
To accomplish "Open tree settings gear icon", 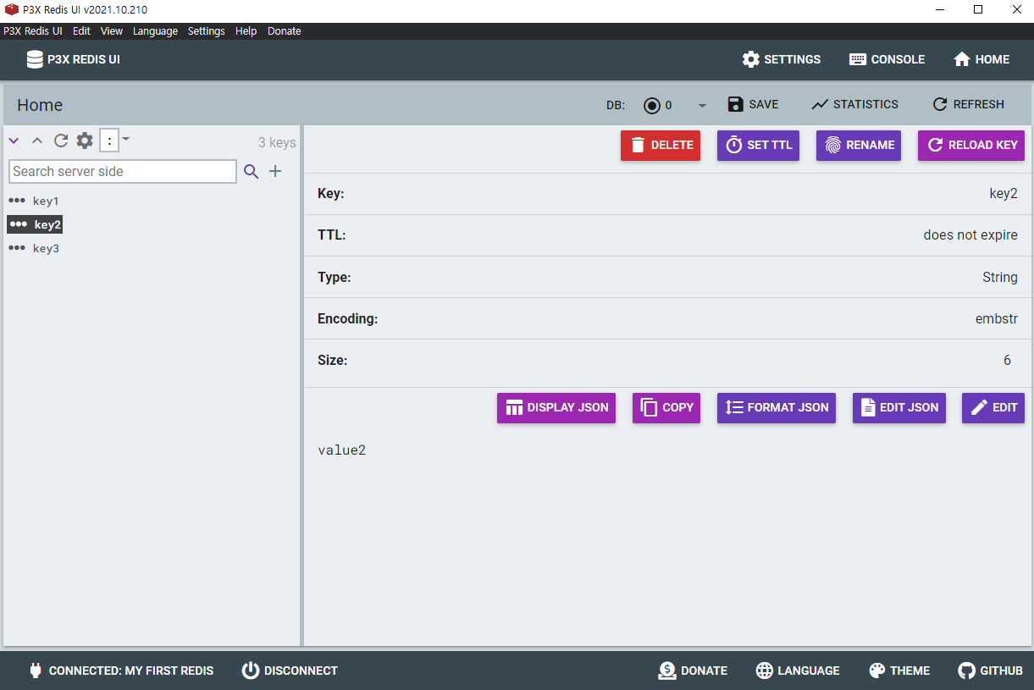I will [85, 141].
